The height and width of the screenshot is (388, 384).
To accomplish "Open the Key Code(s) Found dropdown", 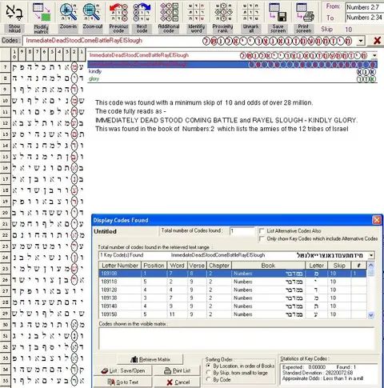I will [371, 255].
